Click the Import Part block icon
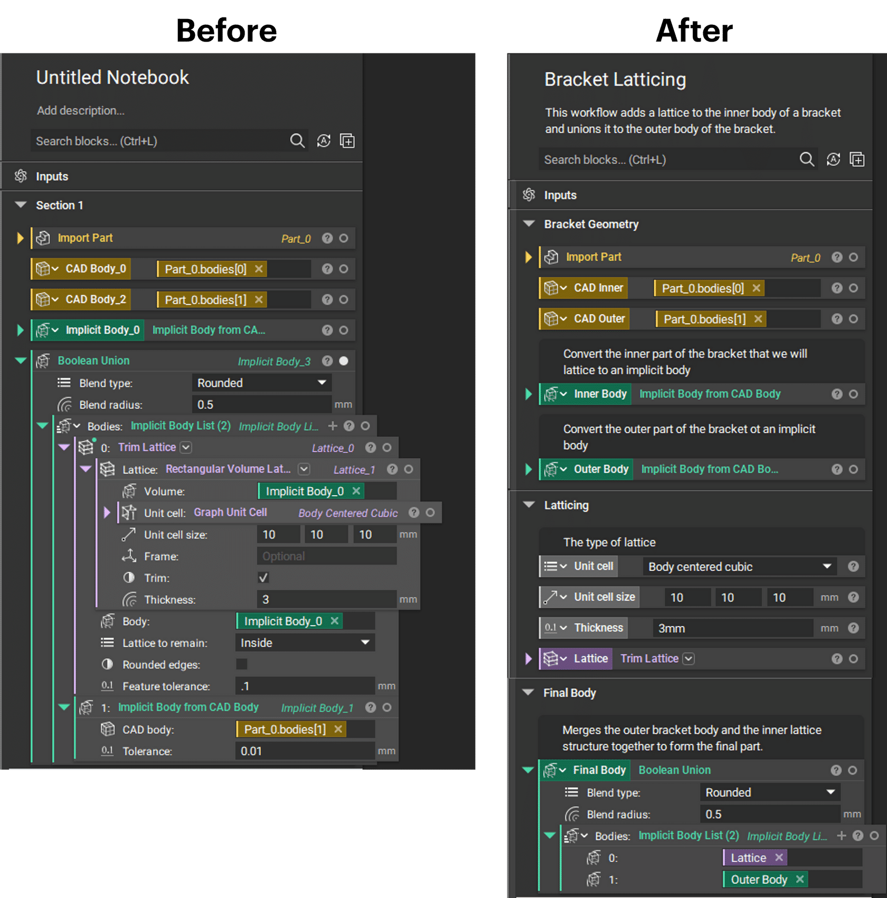This screenshot has height=898, width=887. [x=44, y=238]
